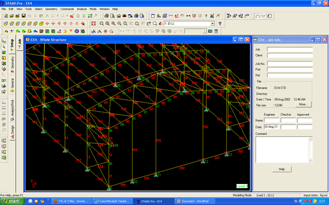Click the Part input field
329x205 pixels.
tap(290, 69)
